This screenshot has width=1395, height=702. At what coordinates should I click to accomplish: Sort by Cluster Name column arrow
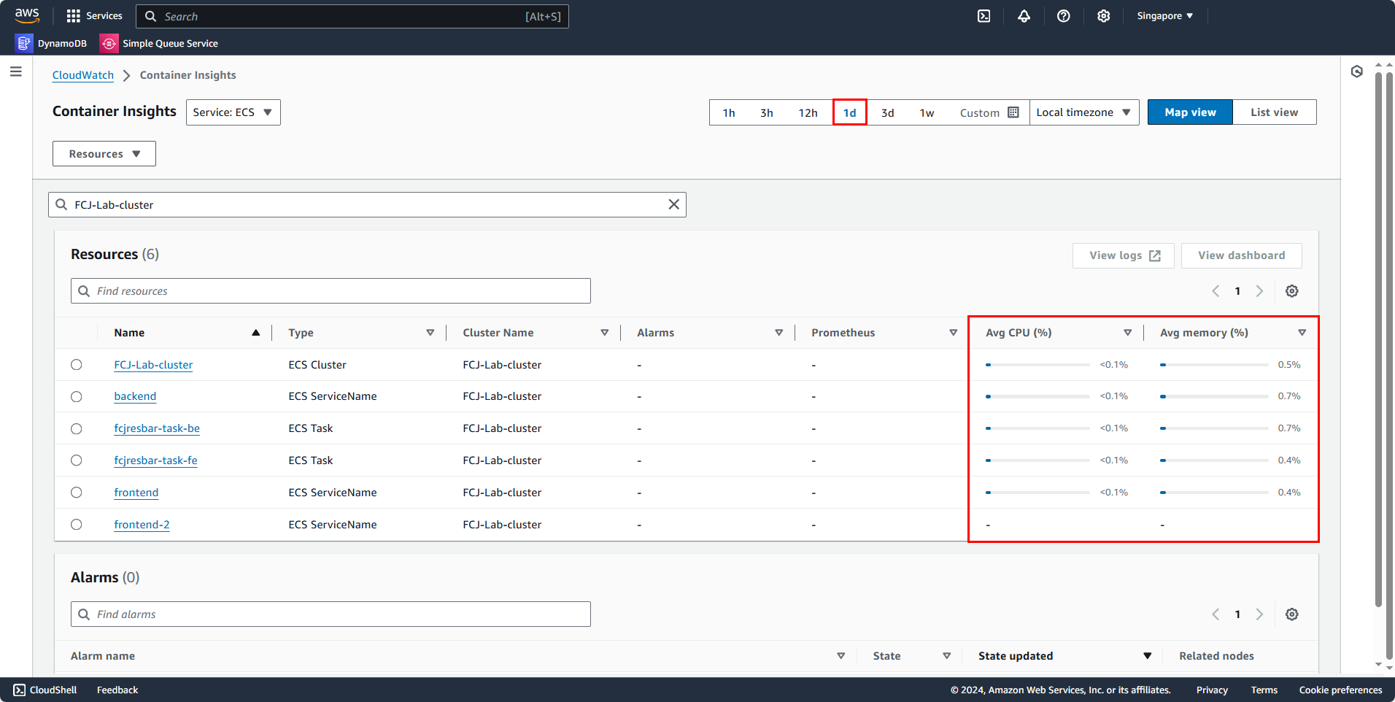605,333
